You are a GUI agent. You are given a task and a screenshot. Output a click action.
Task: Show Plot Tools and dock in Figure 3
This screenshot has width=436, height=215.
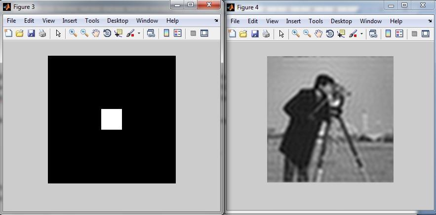coord(204,34)
